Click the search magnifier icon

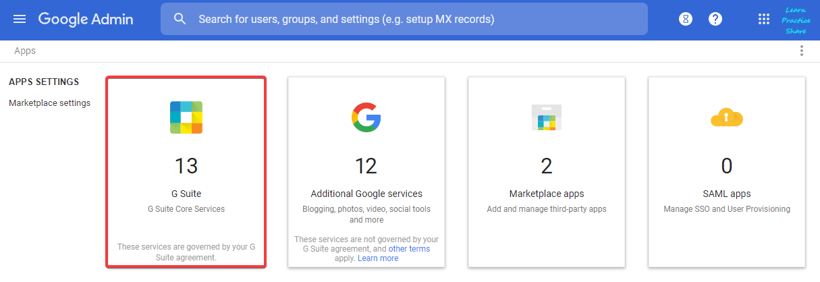point(180,19)
